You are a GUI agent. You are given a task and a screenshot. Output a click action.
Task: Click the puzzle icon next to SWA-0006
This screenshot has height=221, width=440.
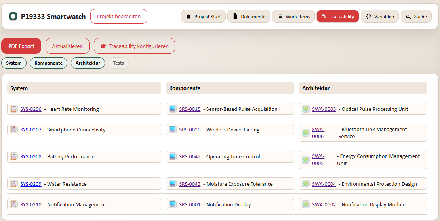click(x=306, y=133)
